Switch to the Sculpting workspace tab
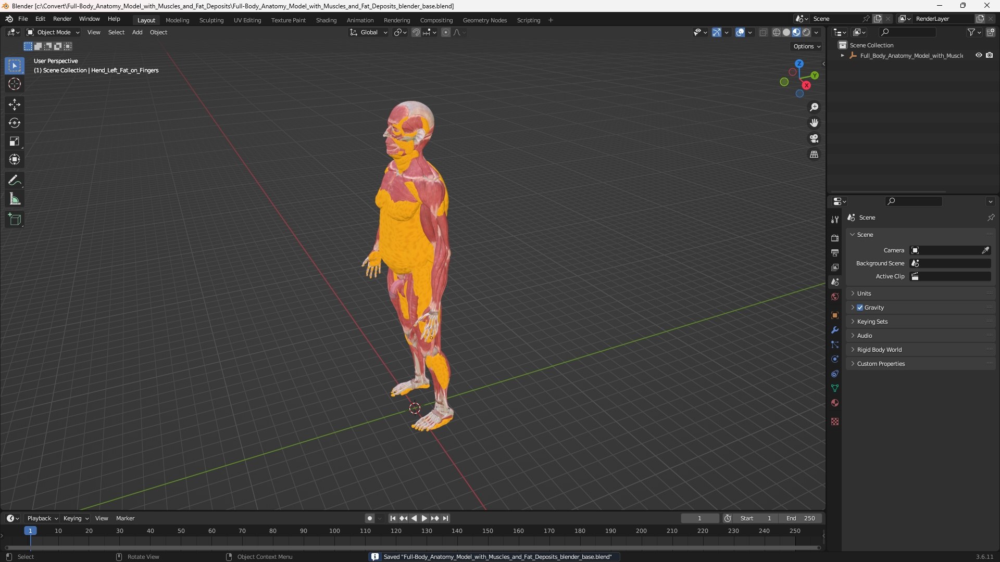1000x562 pixels. pos(211,20)
